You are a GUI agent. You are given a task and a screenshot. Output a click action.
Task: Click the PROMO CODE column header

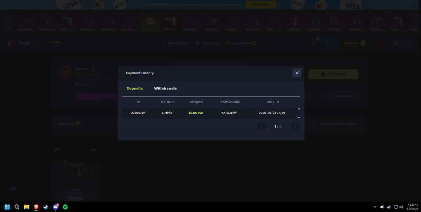(229, 102)
